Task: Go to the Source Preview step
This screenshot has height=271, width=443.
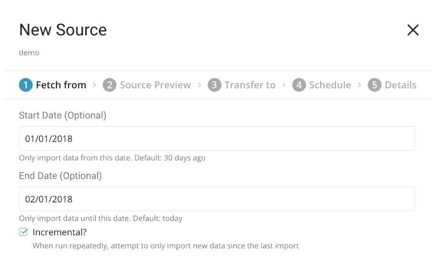Action: pyautogui.click(x=155, y=85)
